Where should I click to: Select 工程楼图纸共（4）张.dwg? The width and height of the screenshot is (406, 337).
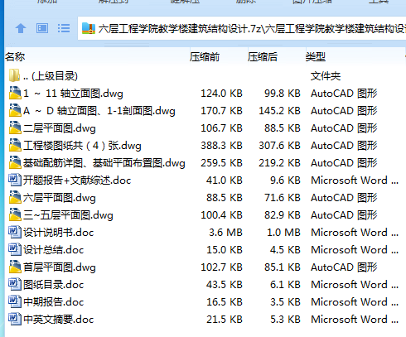click(82, 146)
